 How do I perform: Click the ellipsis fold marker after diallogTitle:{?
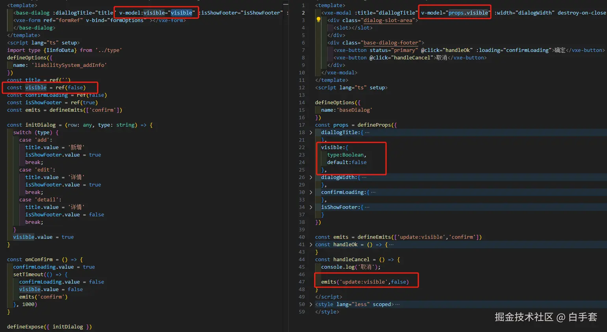(367, 133)
